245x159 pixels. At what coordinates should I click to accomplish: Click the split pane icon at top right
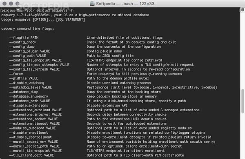243,10
